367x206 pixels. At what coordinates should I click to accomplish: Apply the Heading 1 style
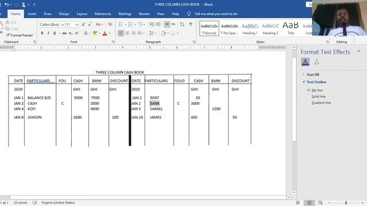(x=250, y=28)
